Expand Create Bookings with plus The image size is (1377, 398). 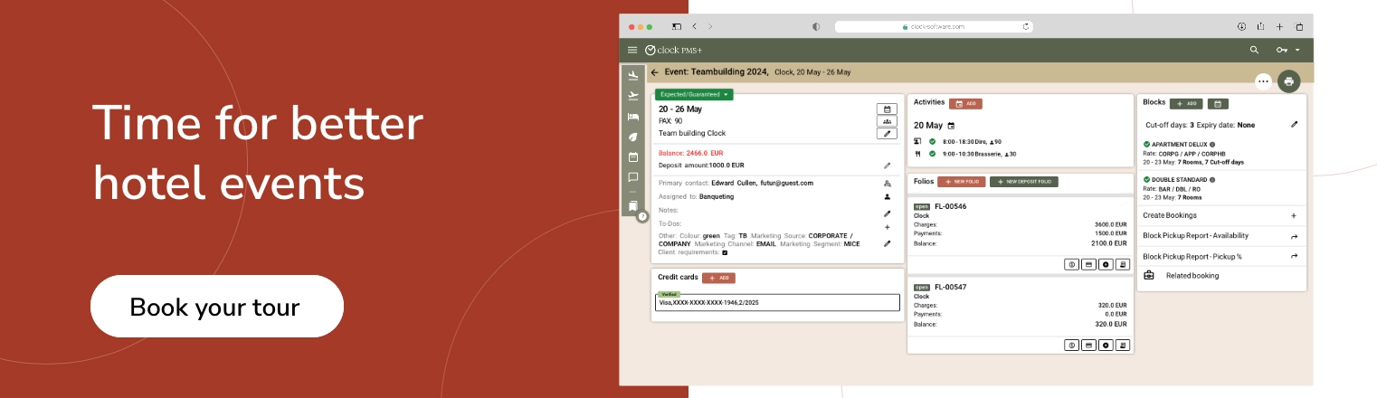point(1294,215)
